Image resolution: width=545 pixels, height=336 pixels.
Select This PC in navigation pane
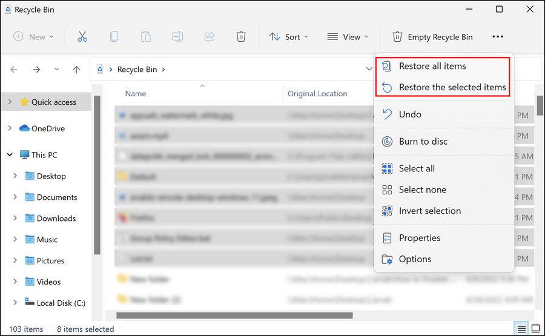(44, 155)
